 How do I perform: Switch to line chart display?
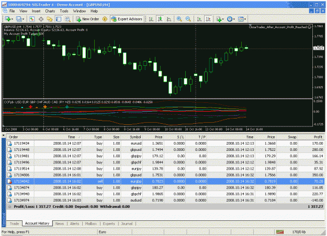coord(169,19)
